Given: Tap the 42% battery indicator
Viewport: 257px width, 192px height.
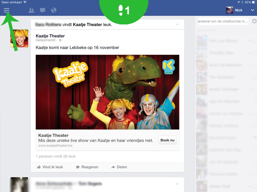Looking at the screenshot, I should [251, 2].
